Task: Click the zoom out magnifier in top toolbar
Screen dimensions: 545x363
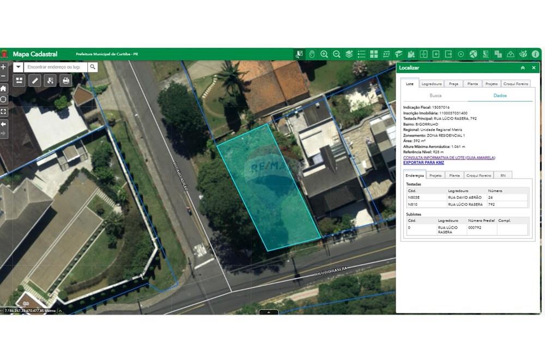Action: tap(337, 54)
